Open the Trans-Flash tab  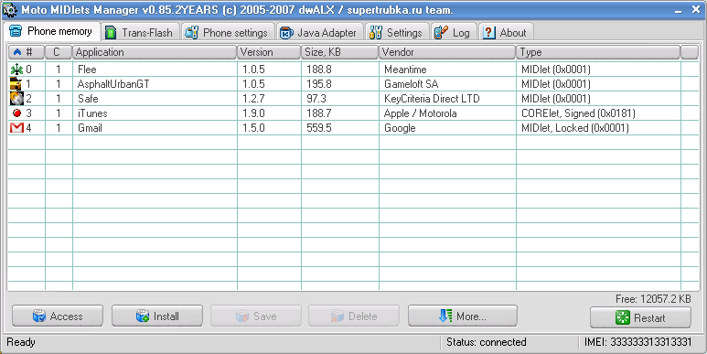140,32
